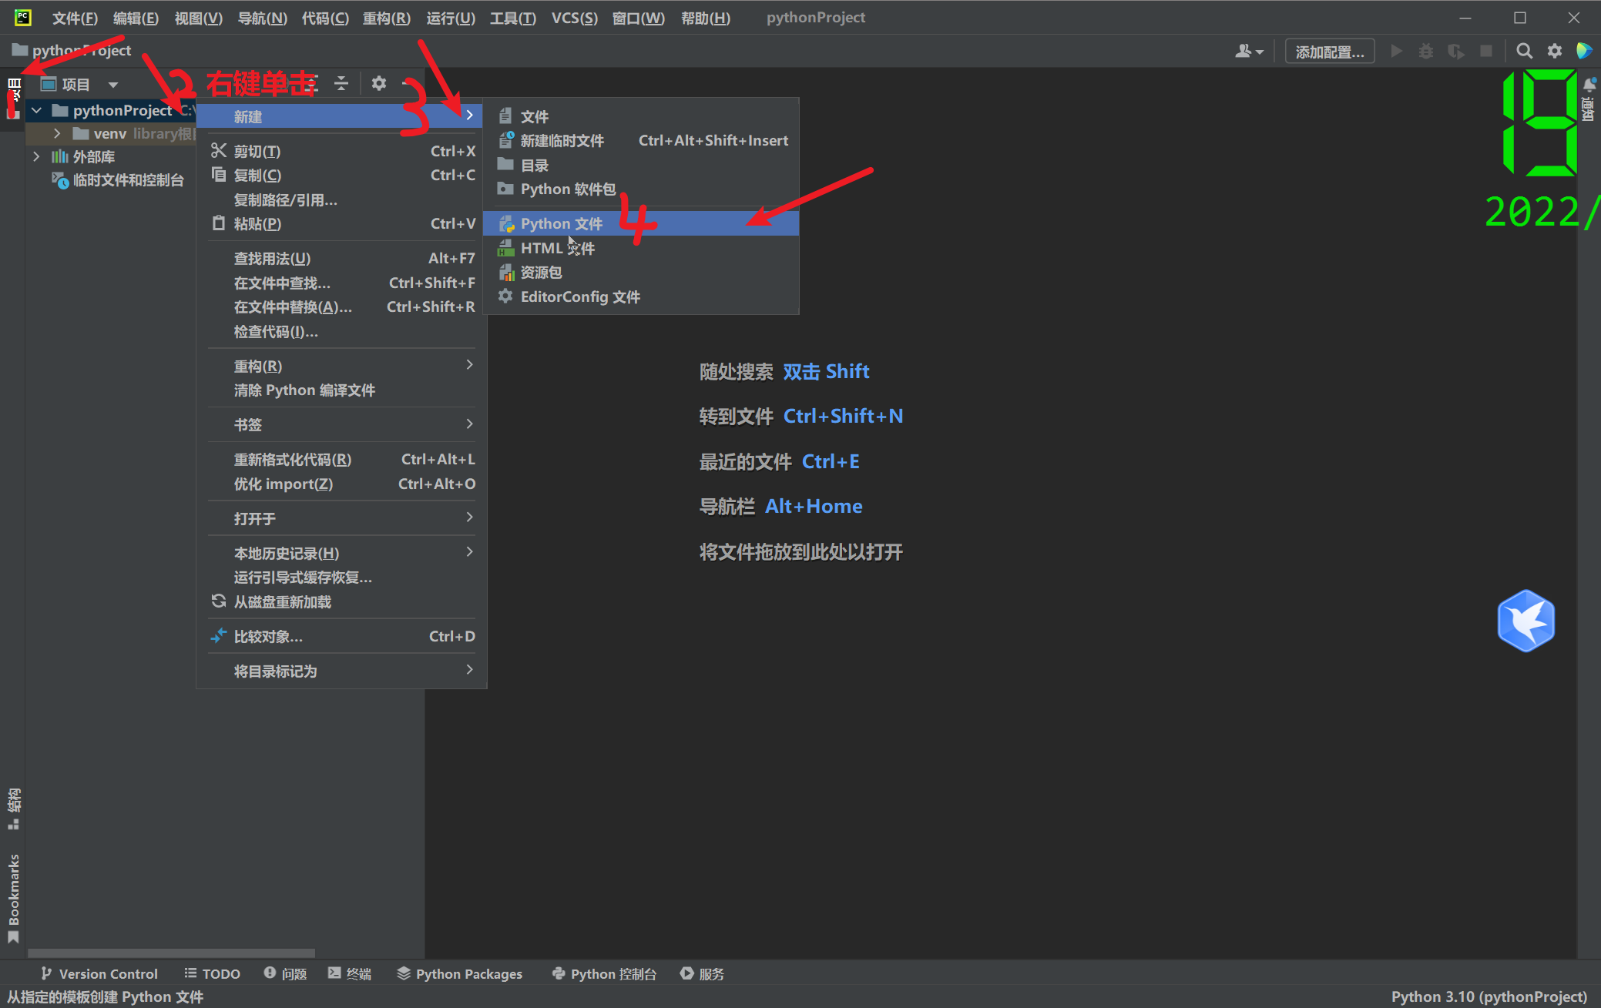Viewport: 1601px width, 1008px height.
Task: Click the blue bird floating icon
Action: (1525, 621)
